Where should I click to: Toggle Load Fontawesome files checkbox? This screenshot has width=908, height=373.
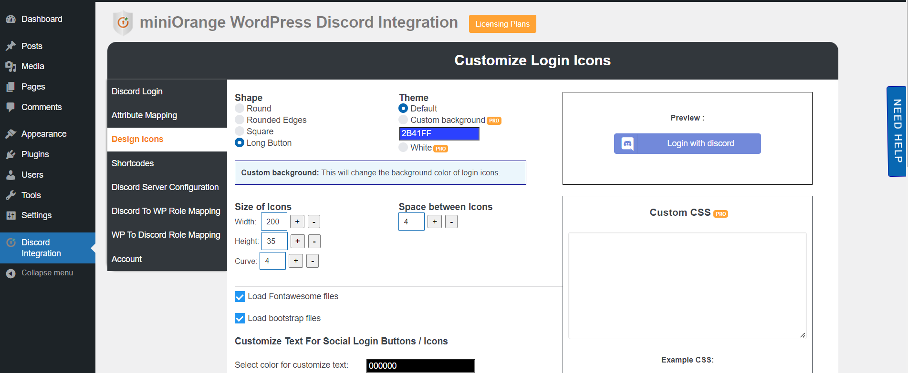pyautogui.click(x=240, y=297)
